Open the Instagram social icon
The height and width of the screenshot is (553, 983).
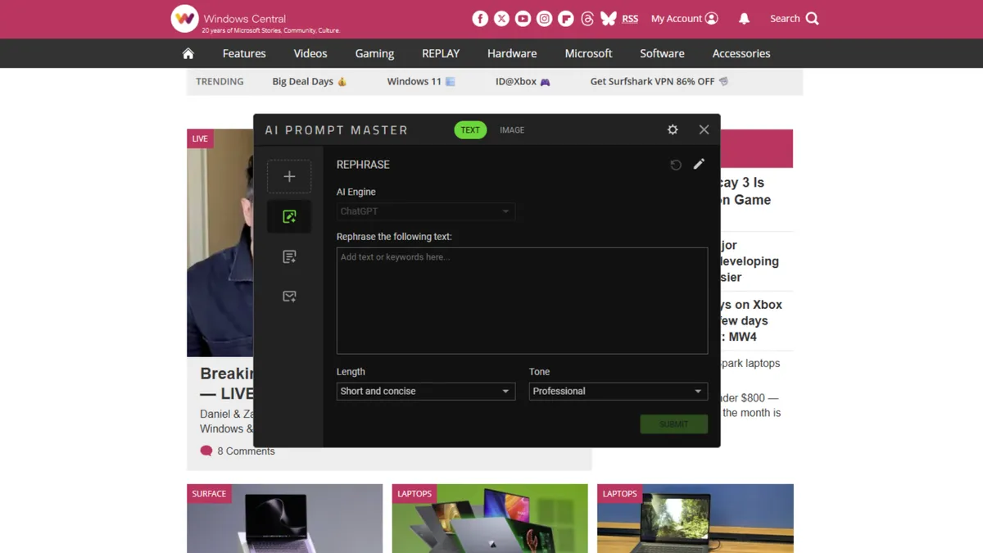coord(544,19)
